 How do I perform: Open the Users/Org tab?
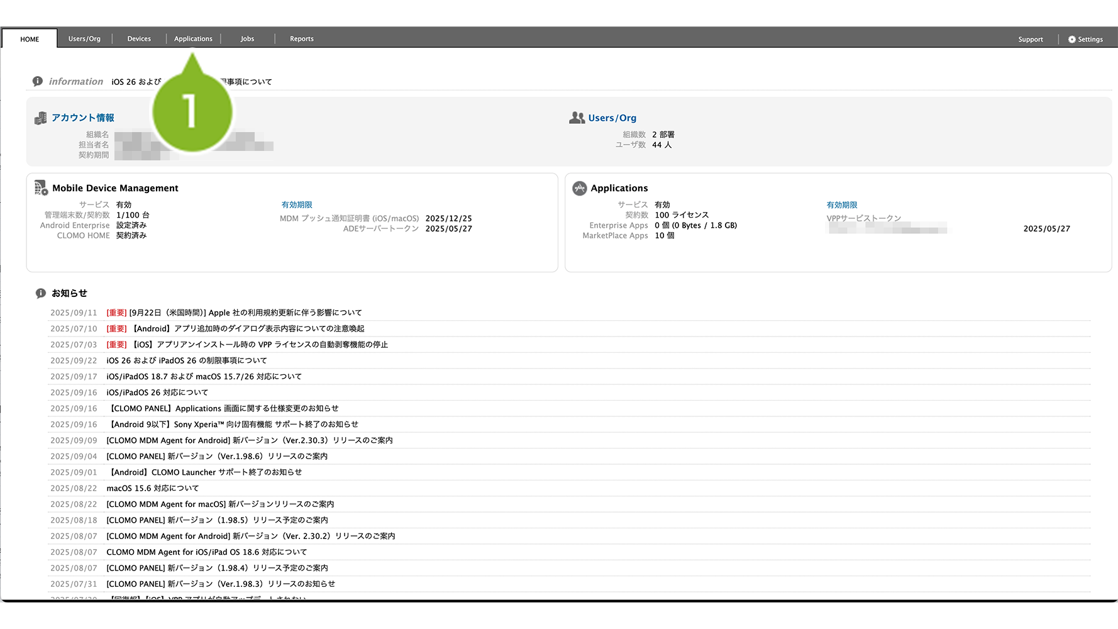[x=84, y=39]
